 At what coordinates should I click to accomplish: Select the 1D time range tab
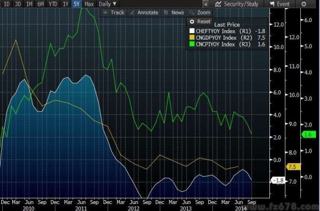pyautogui.click(x=6, y=4)
